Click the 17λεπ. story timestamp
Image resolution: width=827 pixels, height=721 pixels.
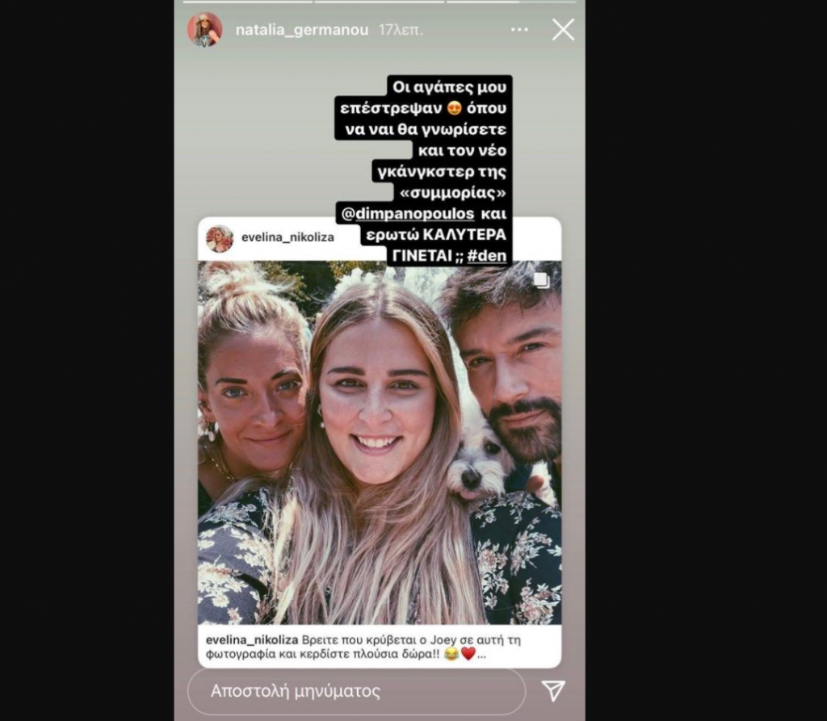[401, 31]
